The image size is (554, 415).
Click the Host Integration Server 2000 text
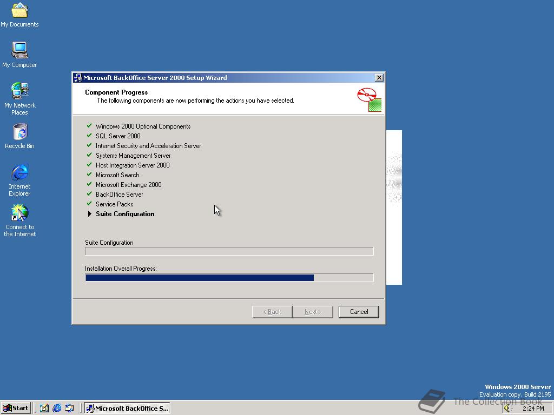coord(133,165)
